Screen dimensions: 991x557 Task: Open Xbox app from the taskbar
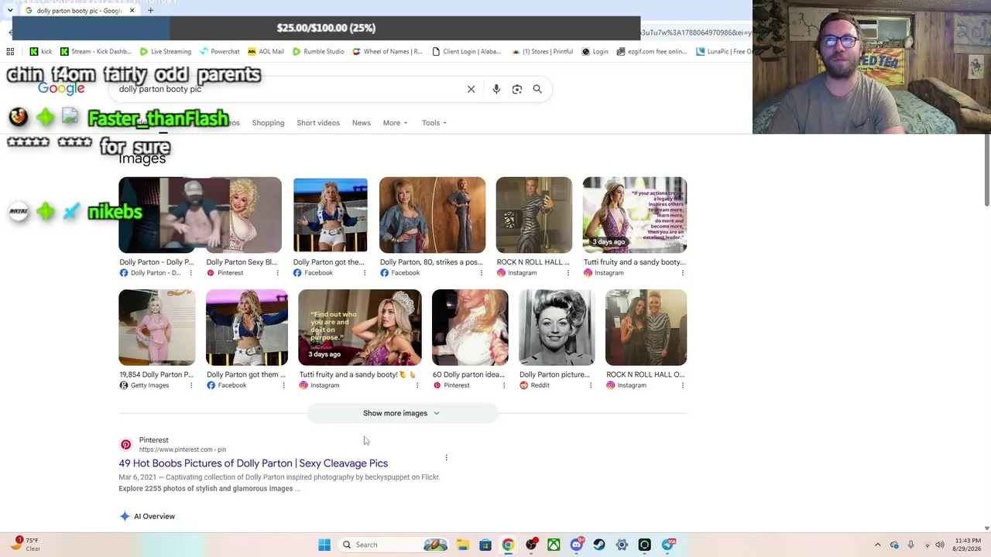tap(554, 545)
